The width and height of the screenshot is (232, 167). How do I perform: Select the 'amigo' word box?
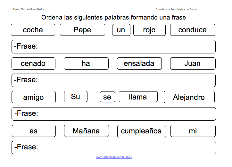pyautogui.click(x=34, y=97)
